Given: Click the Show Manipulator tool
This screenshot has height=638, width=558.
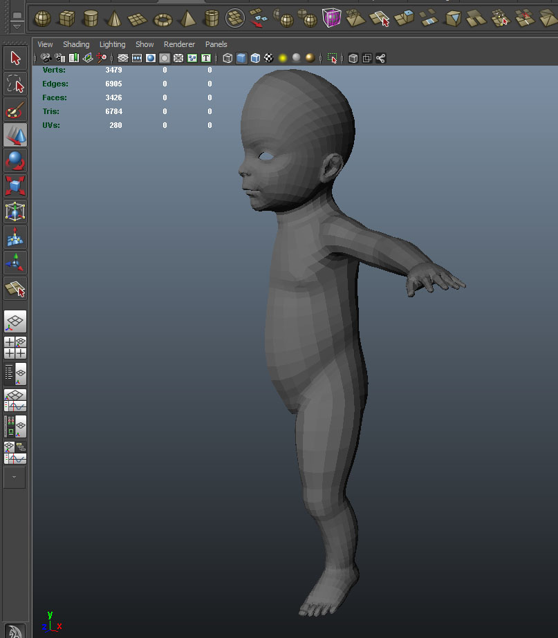Looking at the screenshot, I should click(x=15, y=263).
